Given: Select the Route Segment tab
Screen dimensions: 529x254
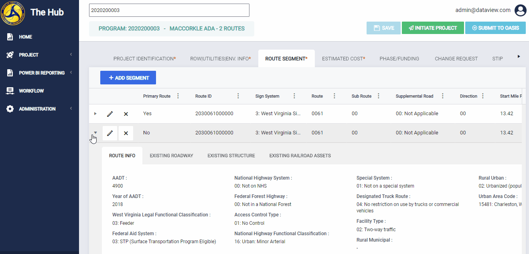Looking at the screenshot, I should click(286, 59).
